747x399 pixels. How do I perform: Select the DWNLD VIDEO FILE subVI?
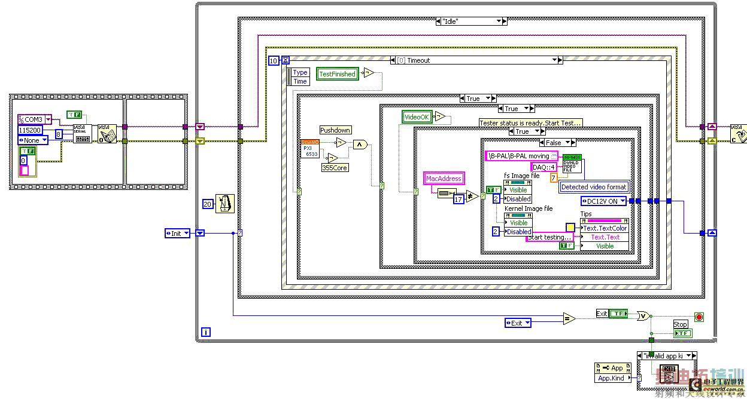click(x=571, y=164)
